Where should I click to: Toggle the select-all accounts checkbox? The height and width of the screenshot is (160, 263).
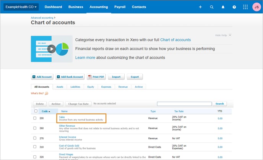(x=36, y=111)
